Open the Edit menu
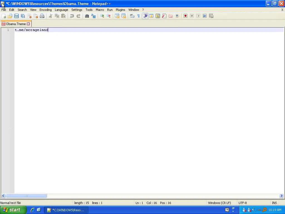The image size is (285, 214). [12, 10]
